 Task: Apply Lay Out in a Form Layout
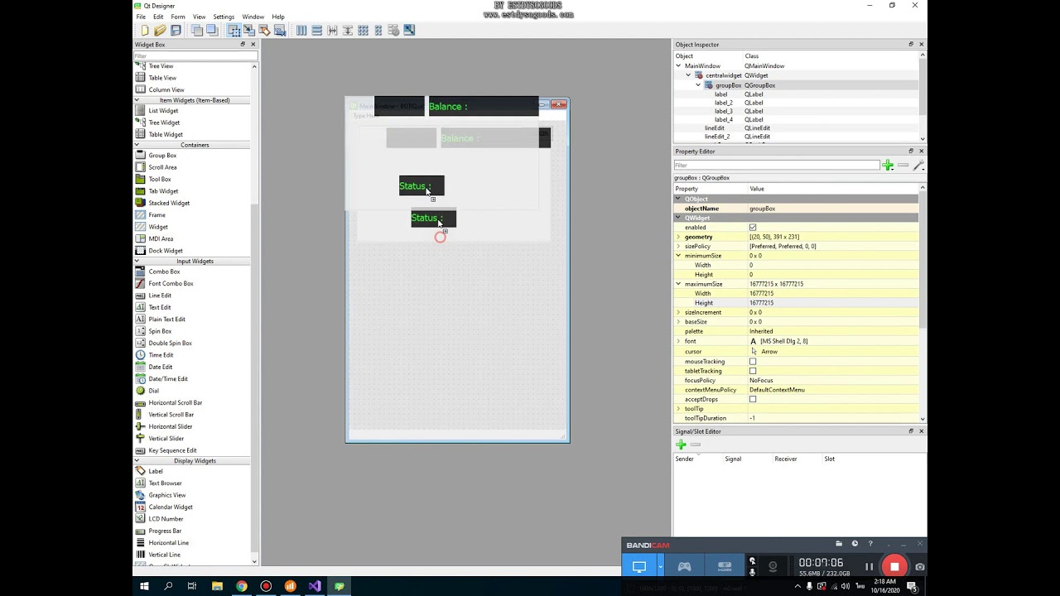(378, 31)
